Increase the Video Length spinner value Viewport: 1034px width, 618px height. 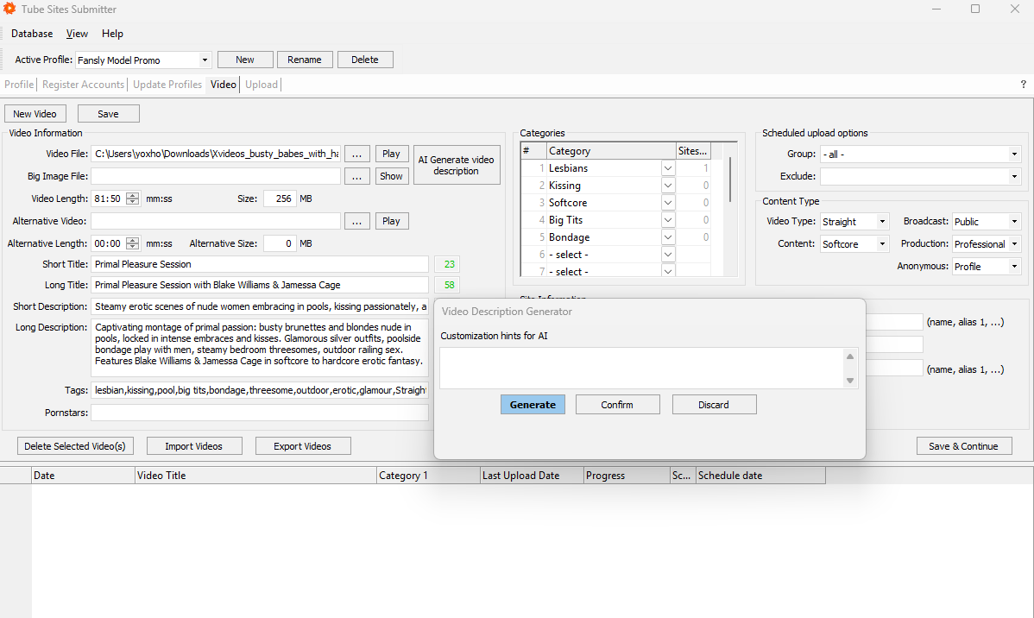(132, 195)
